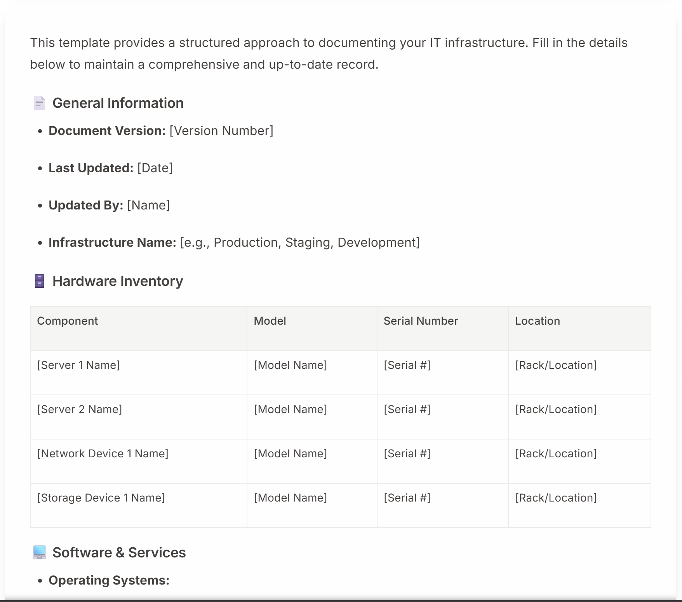Click the Software & Services heading
The image size is (682, 602).
(119, 552)
